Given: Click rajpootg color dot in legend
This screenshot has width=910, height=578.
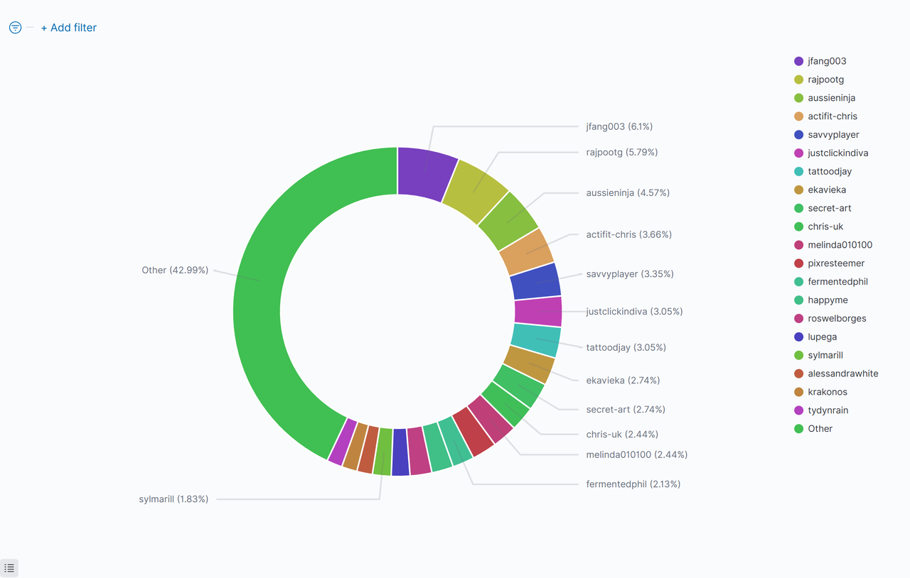Looking at the screenshot, I should 798,80.
